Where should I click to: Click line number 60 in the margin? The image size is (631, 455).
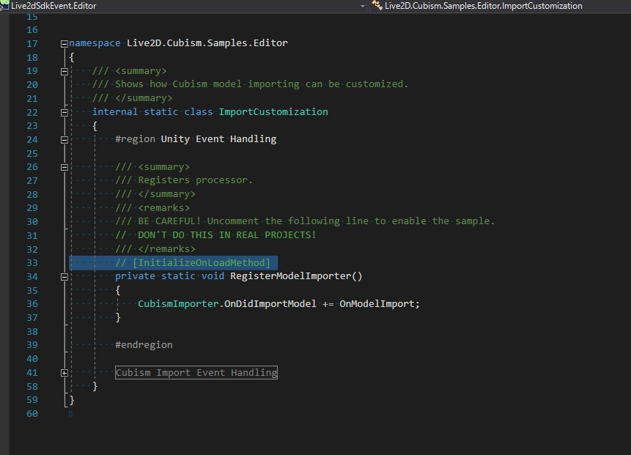pos(32,414)
